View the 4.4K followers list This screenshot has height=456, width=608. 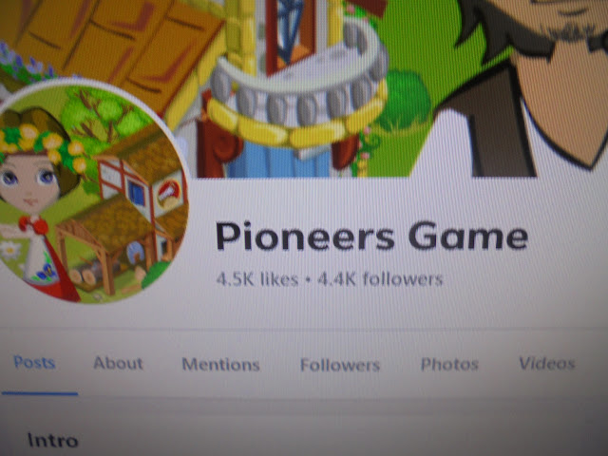(x=380, y=279)
